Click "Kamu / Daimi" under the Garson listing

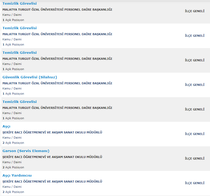tap(12, 162)
